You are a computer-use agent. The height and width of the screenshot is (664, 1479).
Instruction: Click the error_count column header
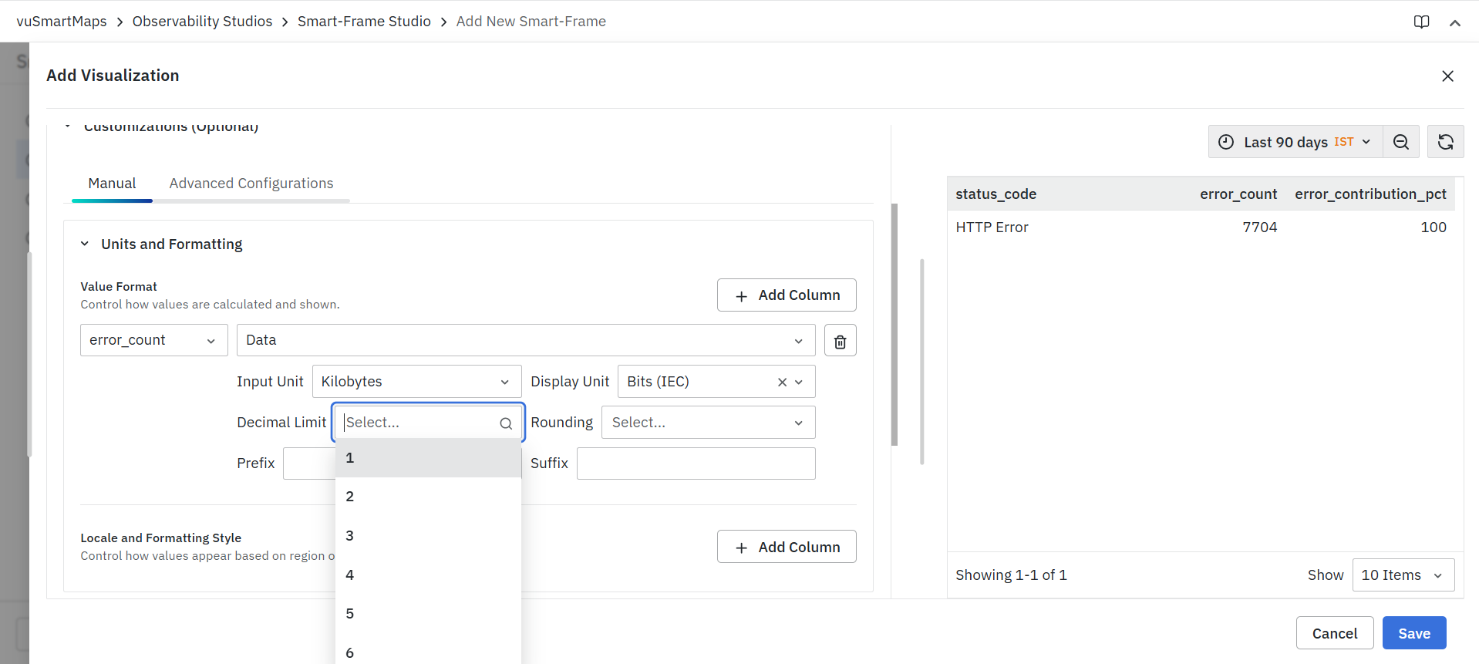tap(1238, 194)
